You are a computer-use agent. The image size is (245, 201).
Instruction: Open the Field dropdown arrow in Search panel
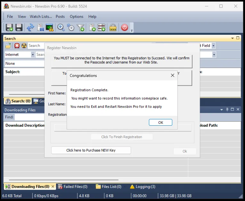point(213,46)
